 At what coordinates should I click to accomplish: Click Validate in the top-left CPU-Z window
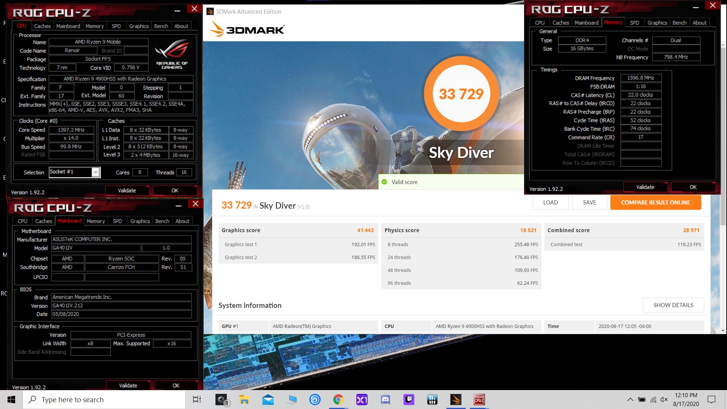[x=127, y=190]
